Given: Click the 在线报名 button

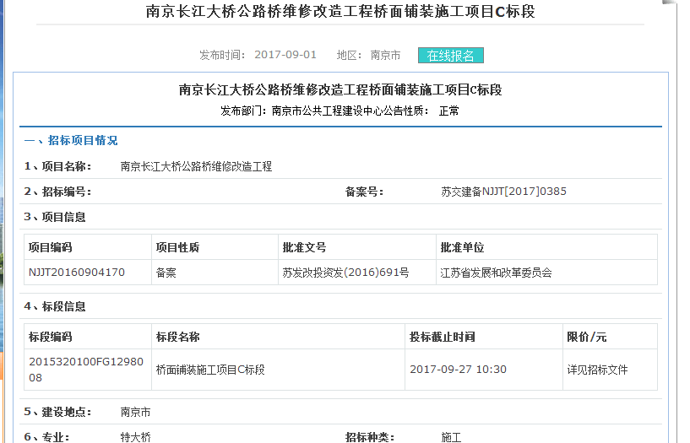Looking at the screenshot, I should (x=450, y=56).
